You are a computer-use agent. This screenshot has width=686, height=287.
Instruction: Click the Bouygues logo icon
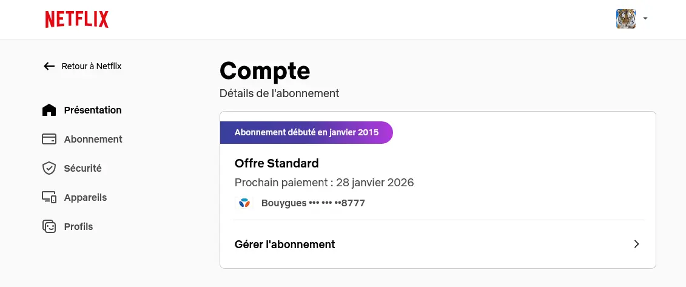(244, 203)
